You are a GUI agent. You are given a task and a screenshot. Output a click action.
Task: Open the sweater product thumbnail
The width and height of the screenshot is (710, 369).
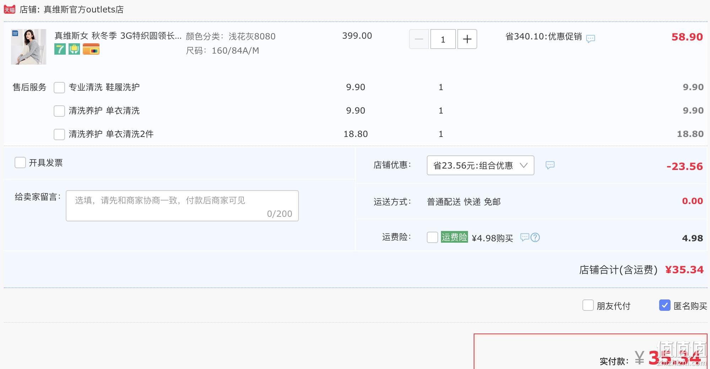click(x=29, y=47)
